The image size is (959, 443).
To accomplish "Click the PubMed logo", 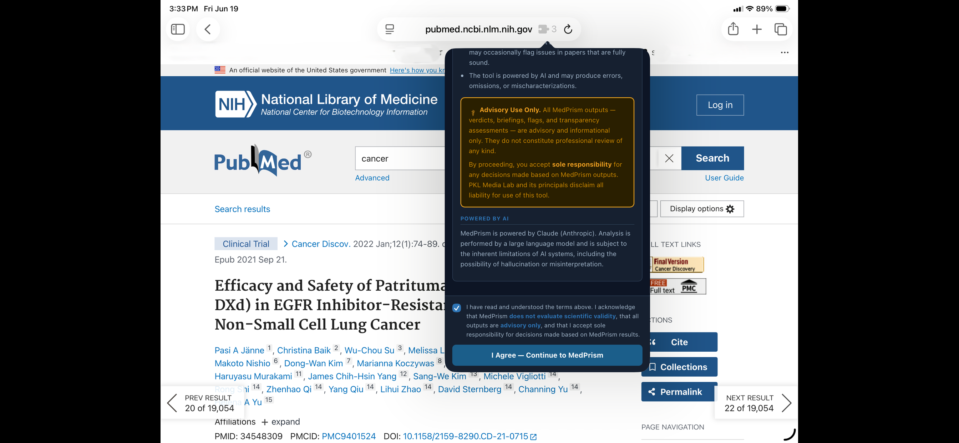I will 263,161.
